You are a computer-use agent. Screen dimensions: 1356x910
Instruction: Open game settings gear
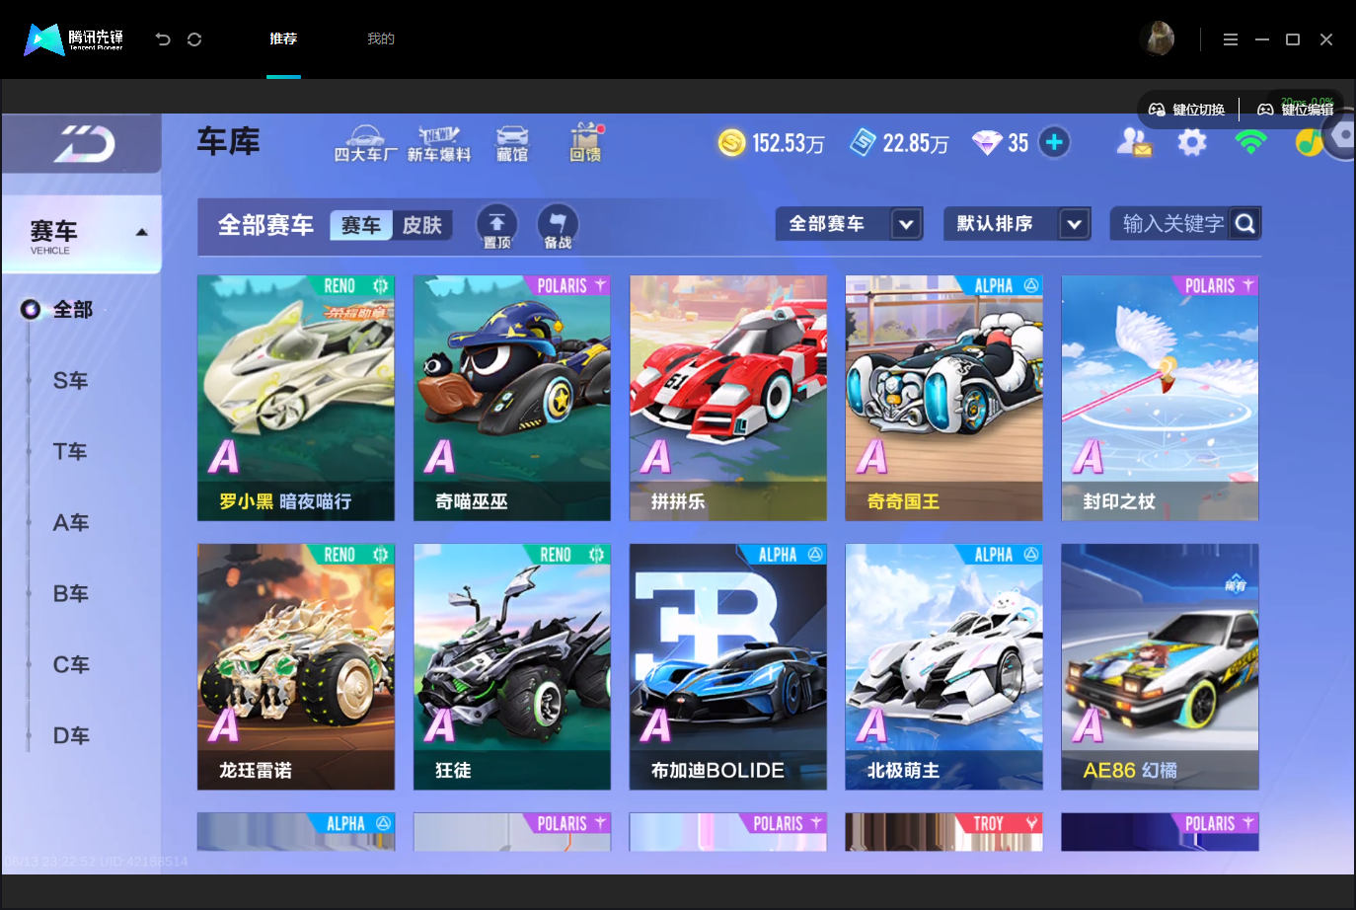click(1192, 143)
